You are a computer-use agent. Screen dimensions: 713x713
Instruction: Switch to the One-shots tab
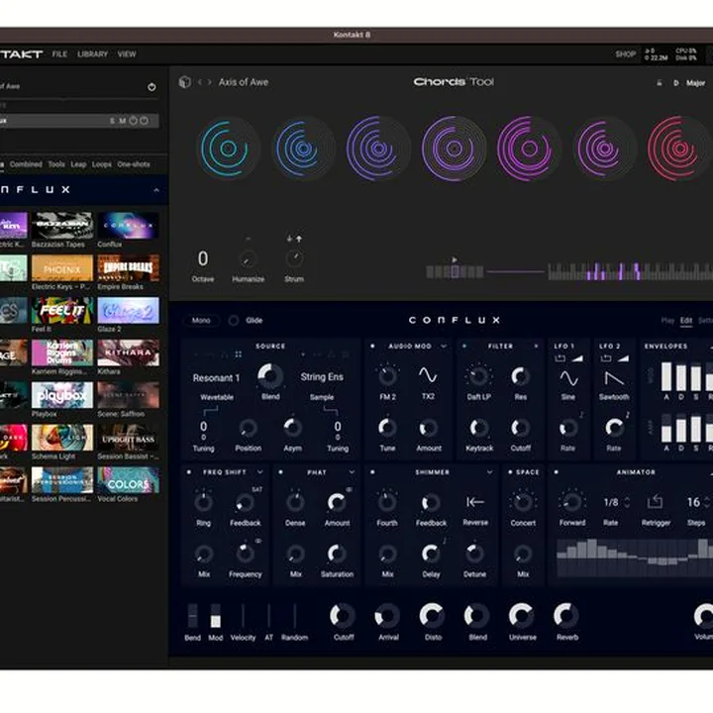[134, 164]
